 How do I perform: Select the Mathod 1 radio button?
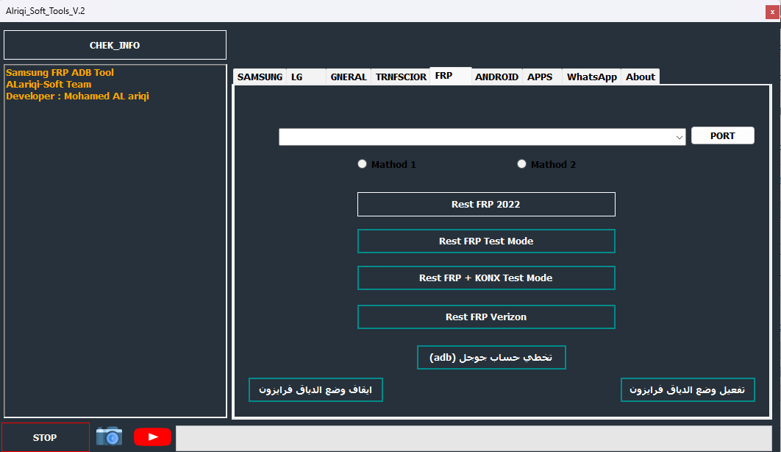[x=362, y=163]
